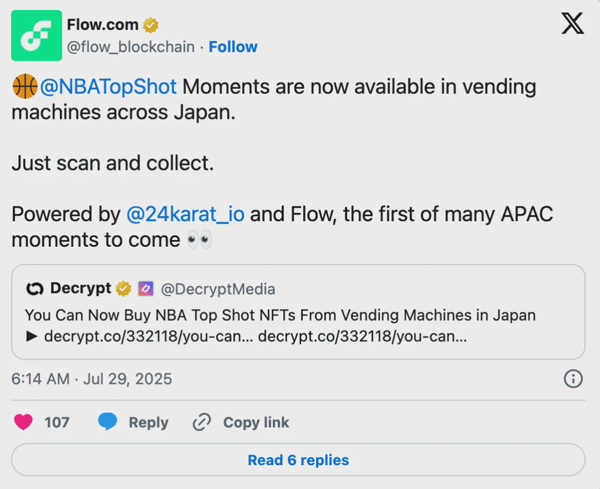The height and width of the screenshot is (489, 600).
Task: Click Decrypt's gold verified badge
Action: [123, 289]
